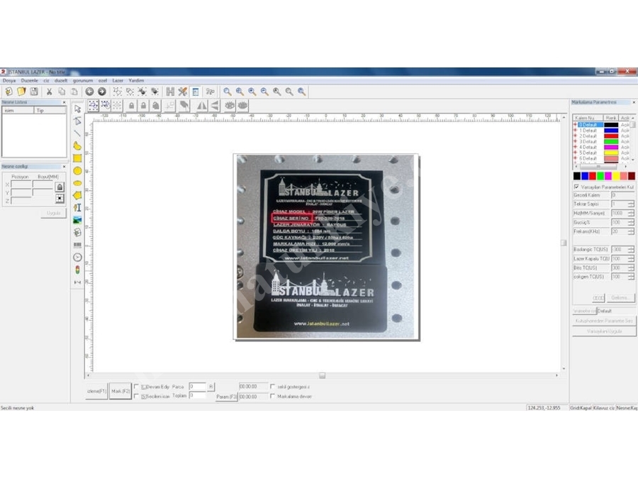Click the Parca input field
Viewport: 638px width, 479px height.
(x=198, y=387)
